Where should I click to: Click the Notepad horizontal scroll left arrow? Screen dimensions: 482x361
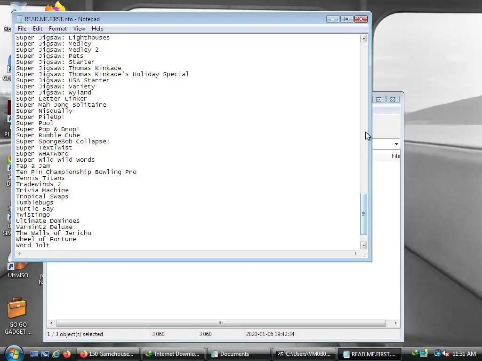(19, 253)
